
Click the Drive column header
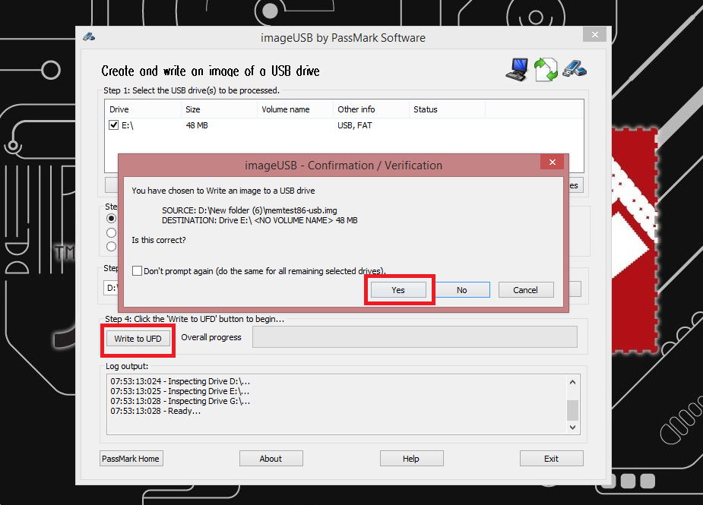pyautogui.click(x=143, y=109)
